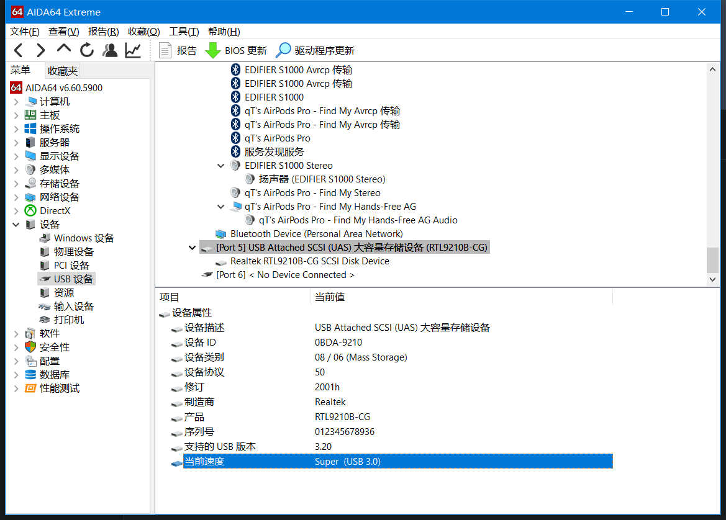Click the 当前值 column header
The image size is (726, 520).
(461, 297)
